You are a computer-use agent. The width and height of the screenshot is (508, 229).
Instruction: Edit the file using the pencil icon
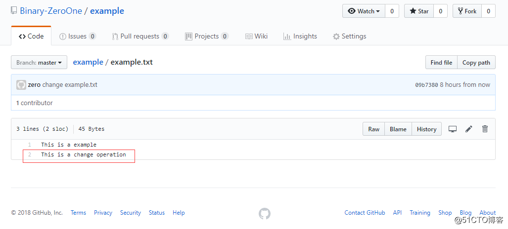[x=469, y=129]
